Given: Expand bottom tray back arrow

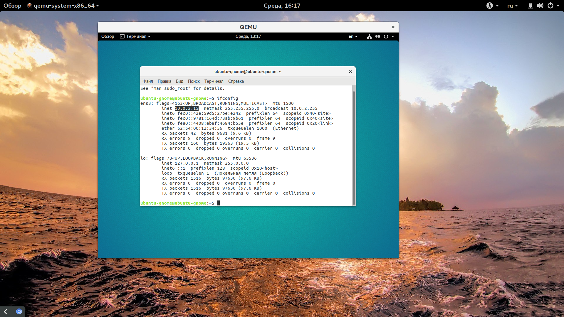Looking at the screenshot, I should (6, 311).
